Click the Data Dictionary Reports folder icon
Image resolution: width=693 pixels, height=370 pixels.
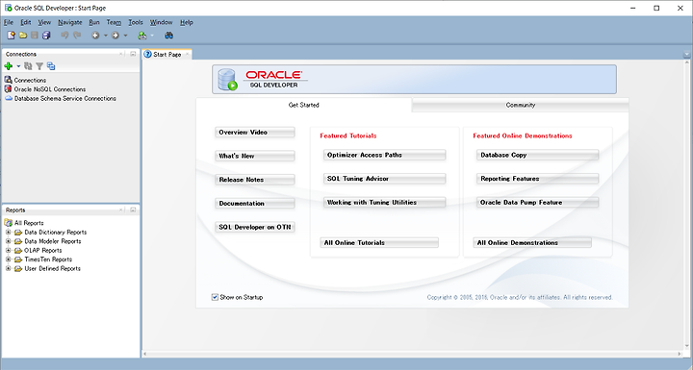click(x=18, y=233)
